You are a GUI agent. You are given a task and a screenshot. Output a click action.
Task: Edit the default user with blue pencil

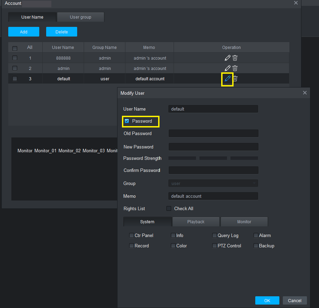pos(227,79)
